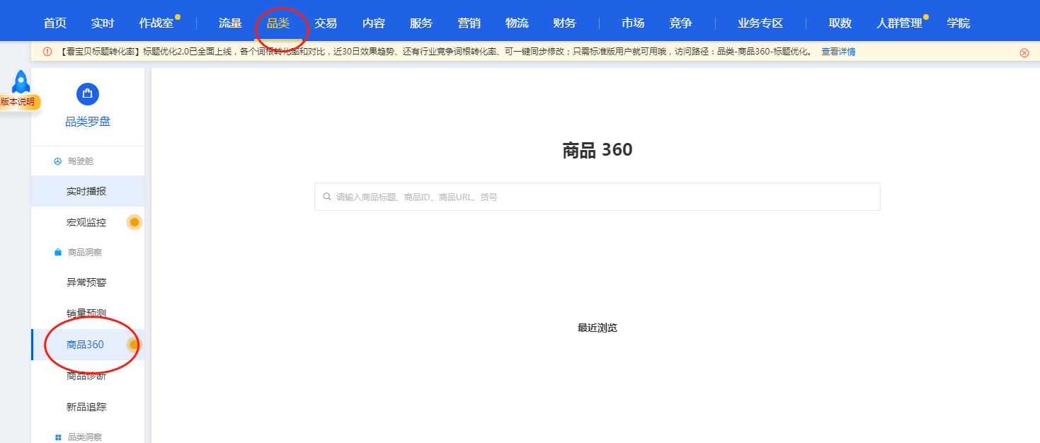Click the orange dot beside 宏观监控
This screenshot has height=443, width=1040.
click(134, 222)
